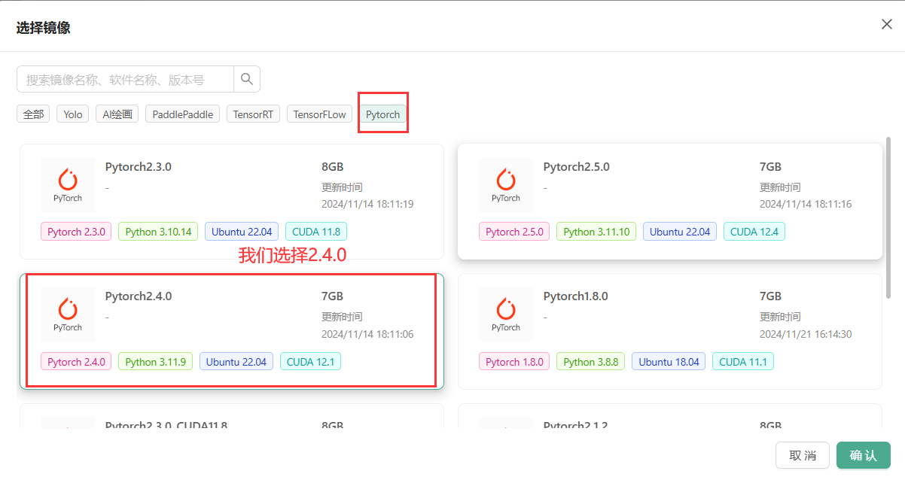Click the 选择镜像 dialog title
The image size is (905, 483).
coord(44,28)
